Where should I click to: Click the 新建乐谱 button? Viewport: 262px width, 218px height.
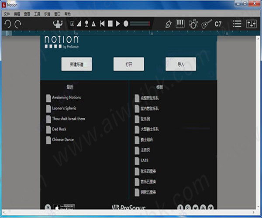click(76, 64)
